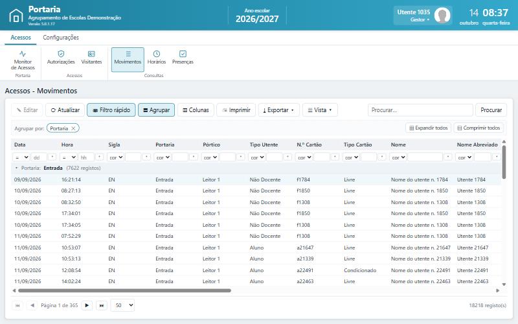The width and height of the screenshot is (518, 324).
Task: Open Hora filter operator dropdown
Action: (x=69, y=157)
